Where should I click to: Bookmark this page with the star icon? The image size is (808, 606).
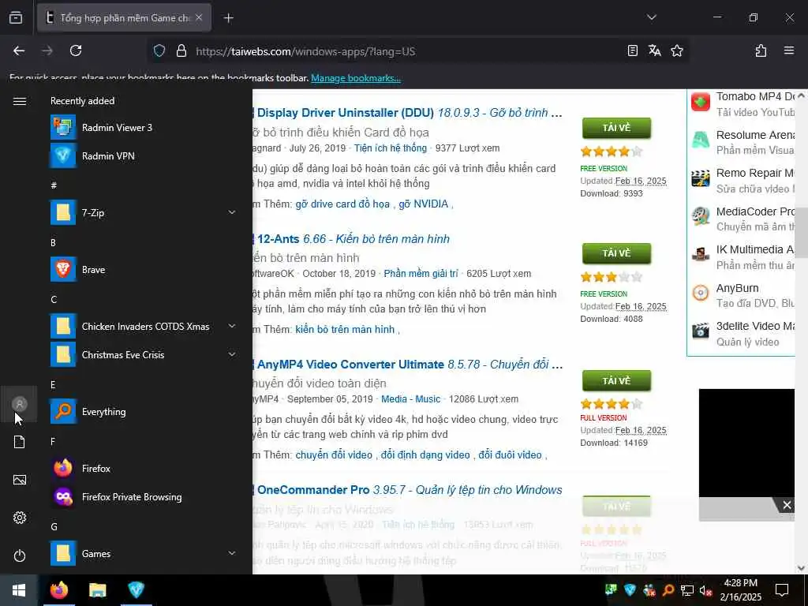[677, 50]
